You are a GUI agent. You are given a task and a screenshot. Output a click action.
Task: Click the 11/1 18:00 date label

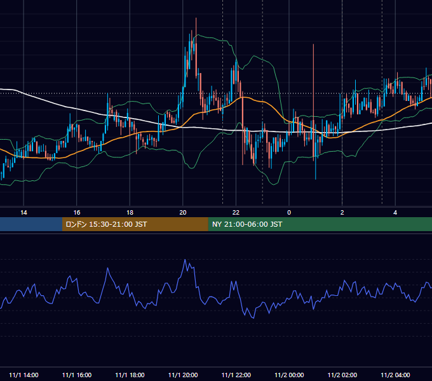130,375
